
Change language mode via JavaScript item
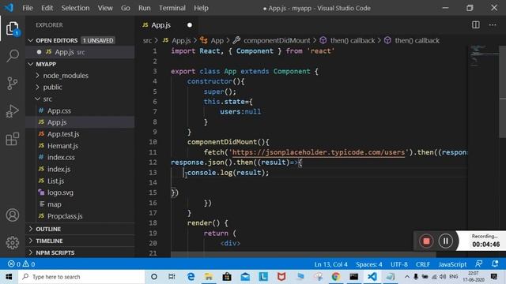pyautogui.click(x=452, y=264)
